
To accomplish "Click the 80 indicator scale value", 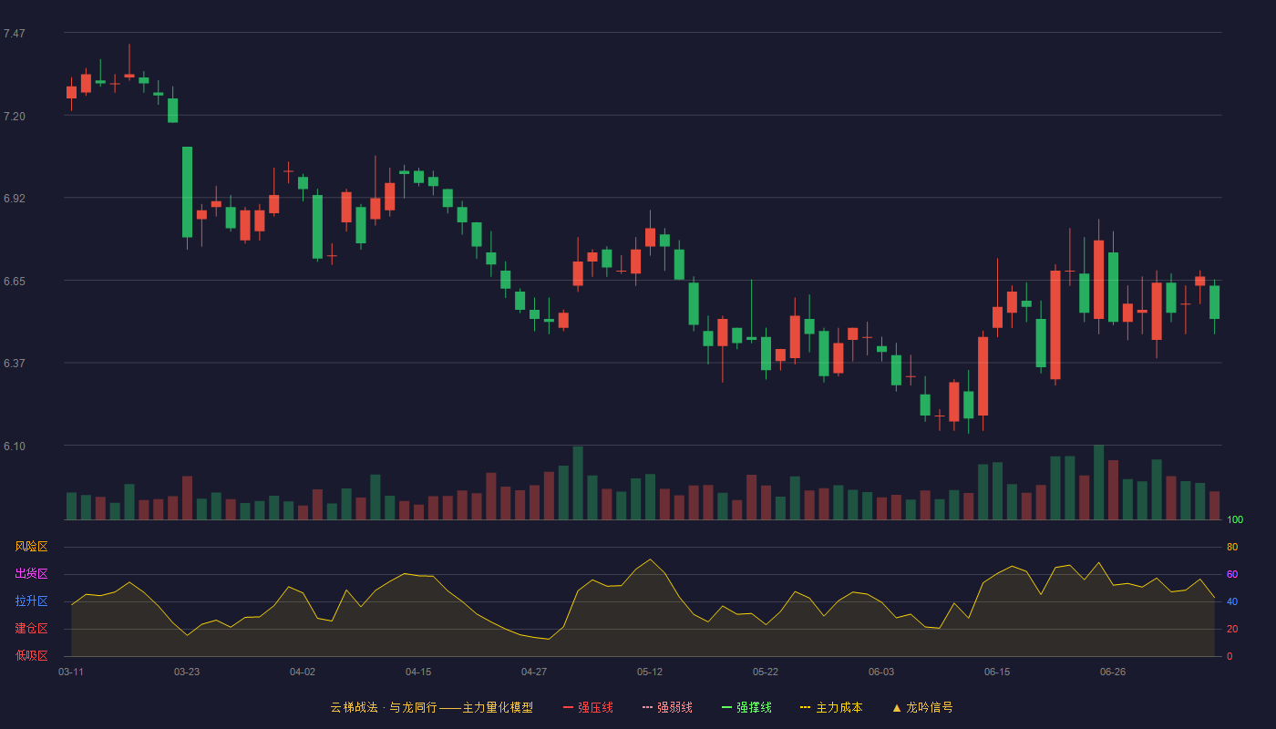I will pos(1232,547).
